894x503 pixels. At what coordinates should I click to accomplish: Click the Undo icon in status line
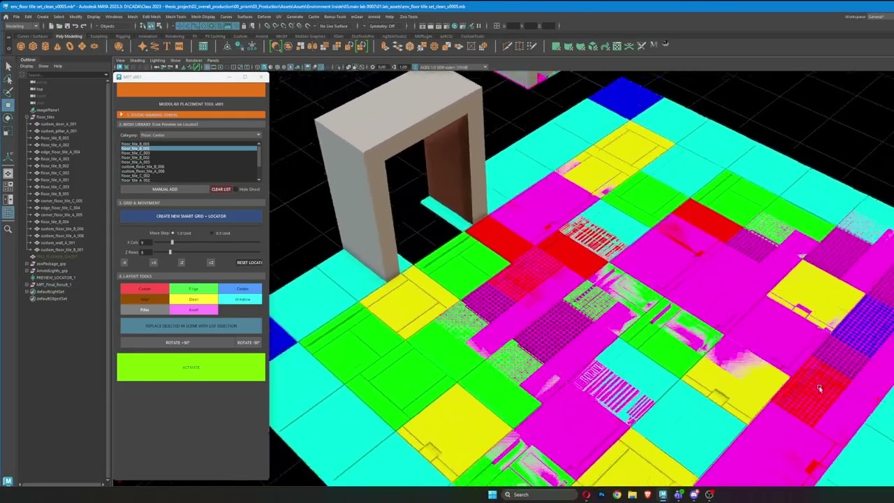pos(76,26)
